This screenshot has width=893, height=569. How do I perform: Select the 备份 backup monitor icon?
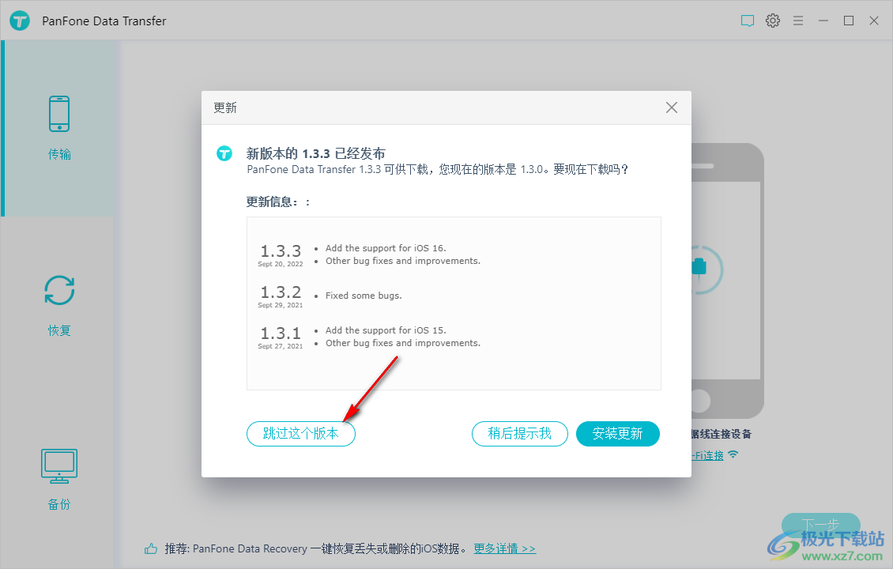click(59, 466)
